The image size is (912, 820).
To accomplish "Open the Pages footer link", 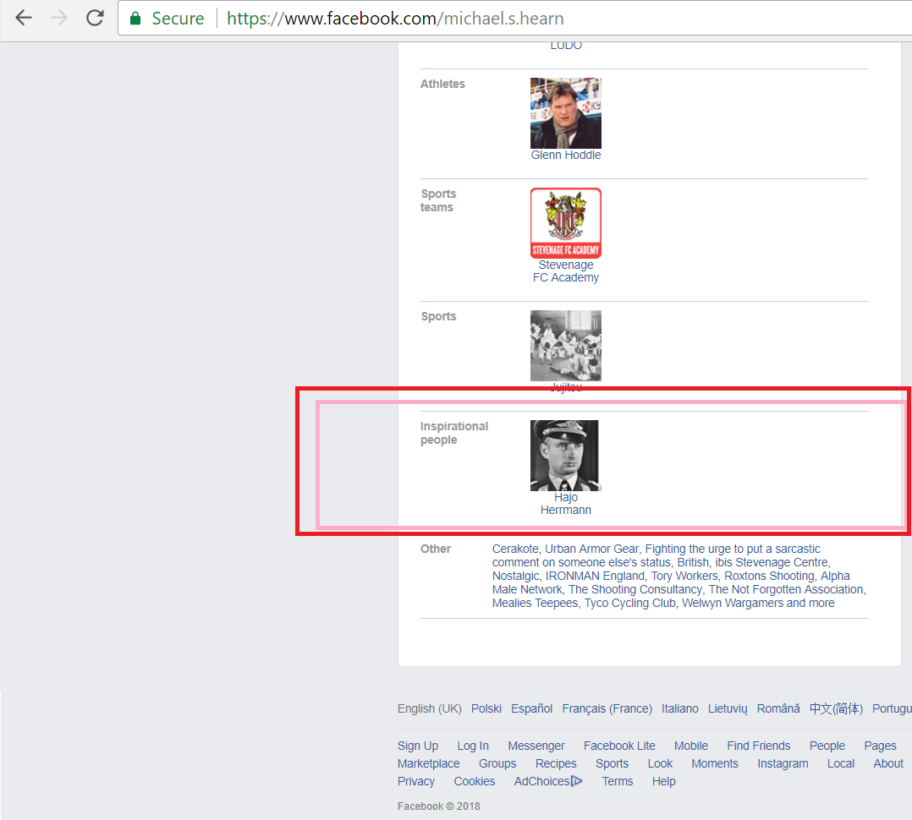I will click(x=880, y=746).
